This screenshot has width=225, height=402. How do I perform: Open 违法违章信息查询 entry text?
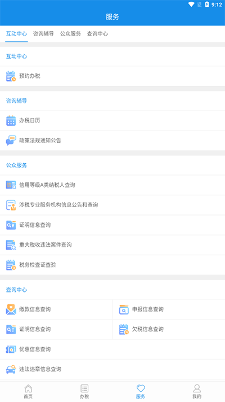click(40, 369)
